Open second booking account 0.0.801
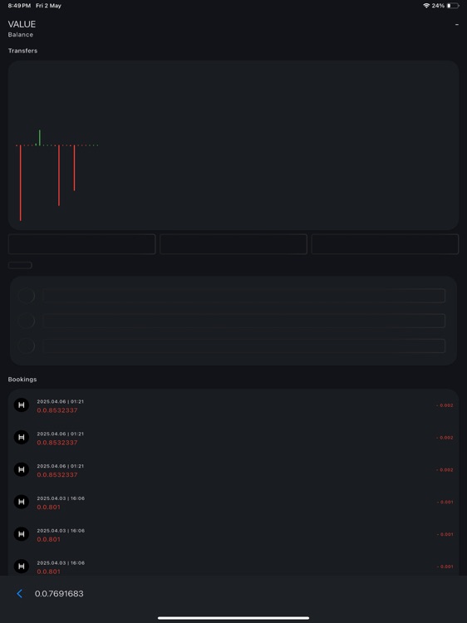This screenshot has width=467, height=623. [48, 539]
